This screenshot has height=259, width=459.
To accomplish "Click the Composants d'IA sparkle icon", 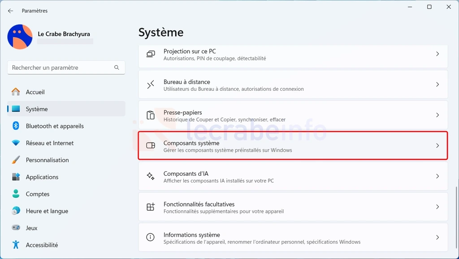I will coord(151,176).
